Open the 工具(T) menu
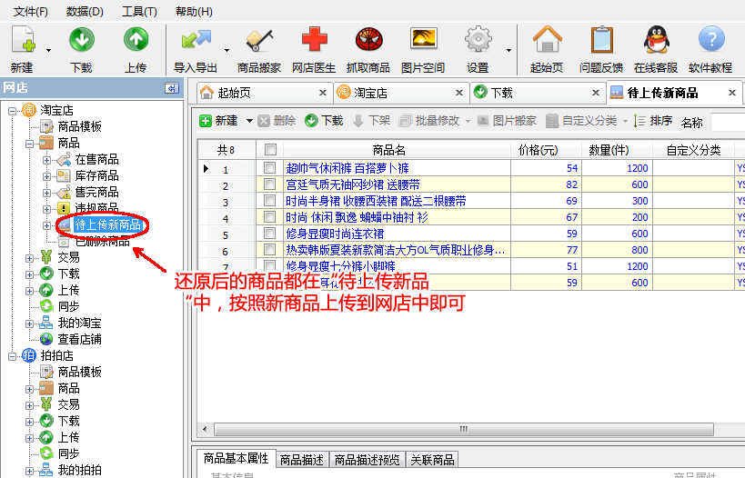Screen dimensions: 745x478 pos(139,12)
